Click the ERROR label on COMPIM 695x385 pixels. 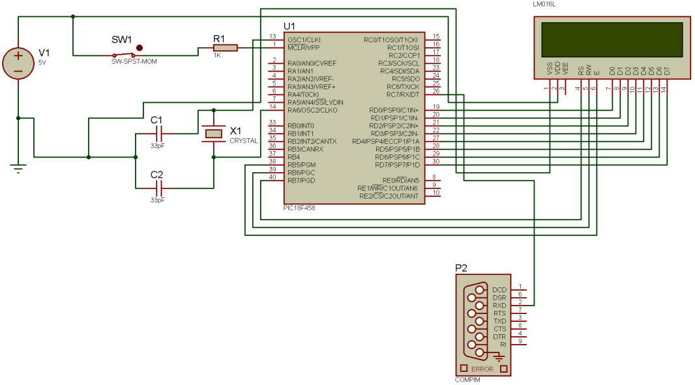tap(482, 369)
